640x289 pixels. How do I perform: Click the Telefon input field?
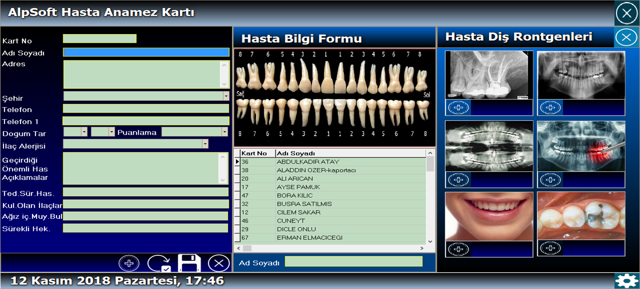point(146,108)
